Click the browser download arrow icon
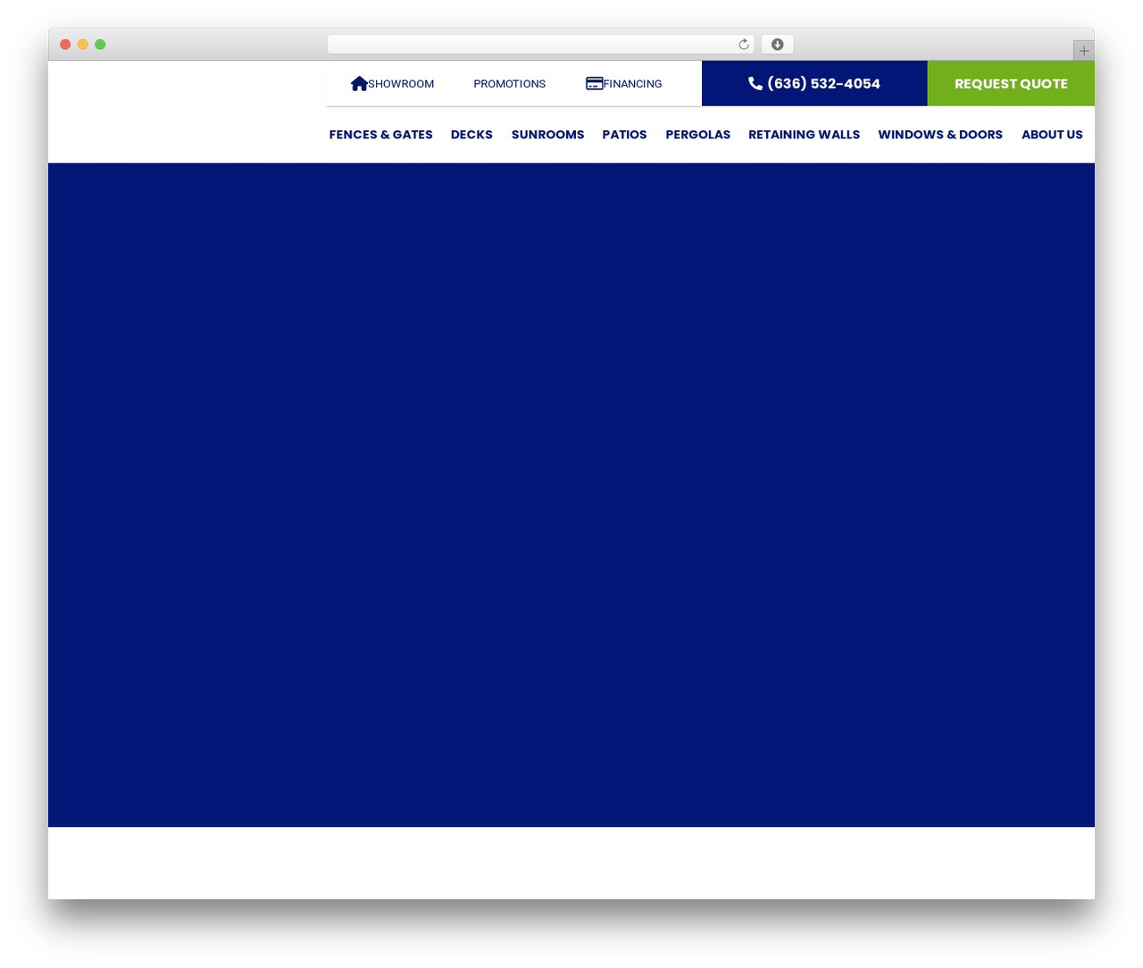The image size is (1143, 968). pyautogui.click(x=777, y=45)
